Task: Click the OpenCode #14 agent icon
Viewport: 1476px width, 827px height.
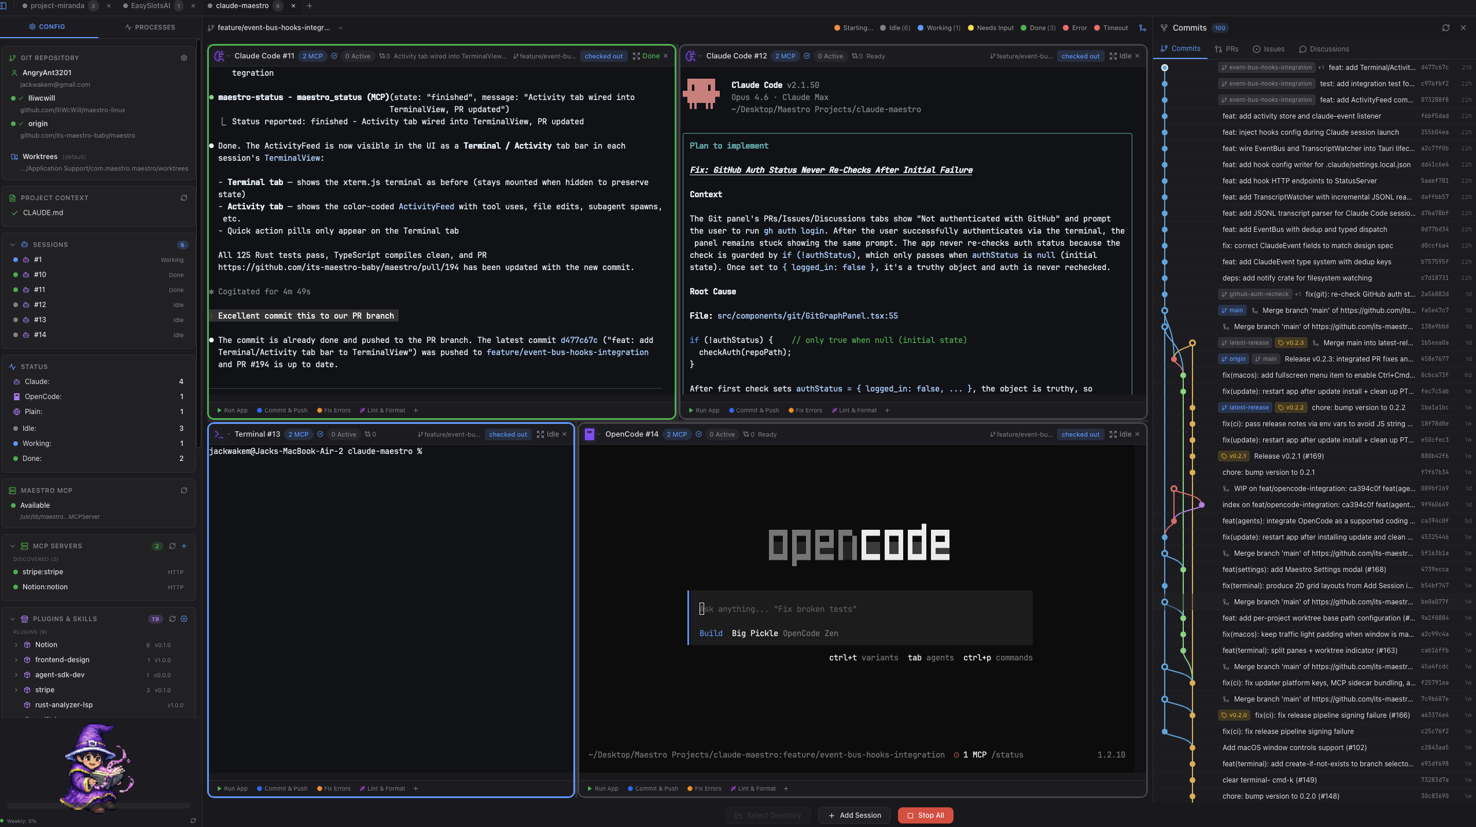Action: [x=590, y=434]
